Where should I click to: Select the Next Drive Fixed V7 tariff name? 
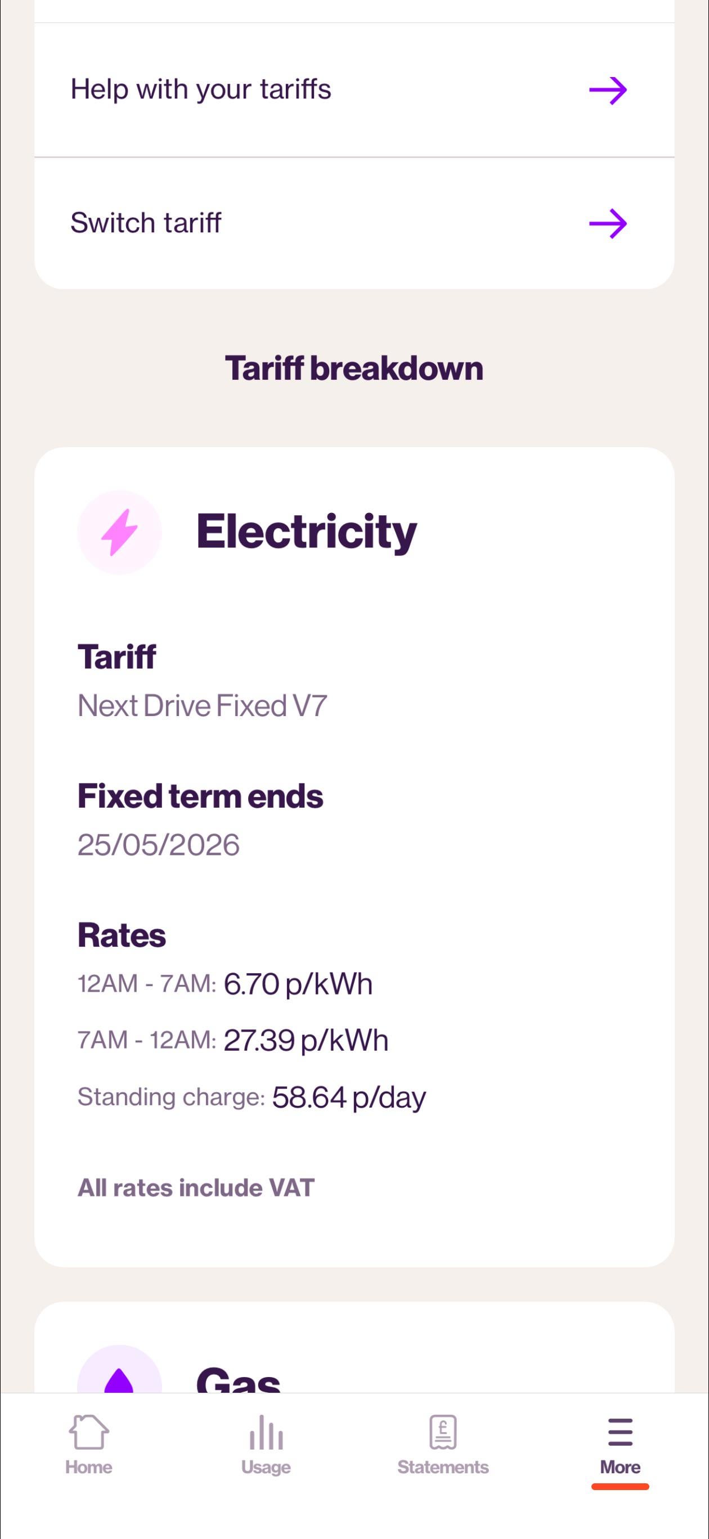[202, 705]
